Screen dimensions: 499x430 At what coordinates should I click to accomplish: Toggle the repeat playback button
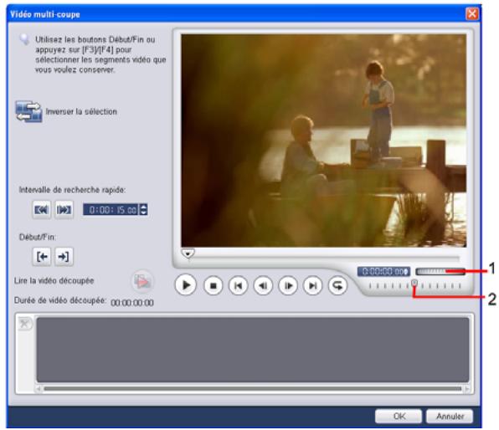coord(337,285)
